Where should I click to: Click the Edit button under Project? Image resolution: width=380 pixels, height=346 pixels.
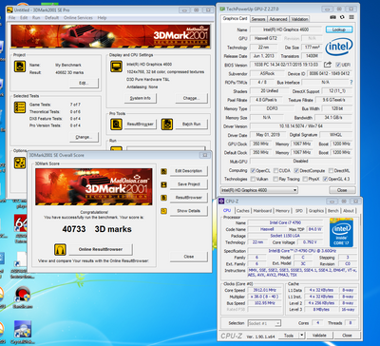(84, 83)
